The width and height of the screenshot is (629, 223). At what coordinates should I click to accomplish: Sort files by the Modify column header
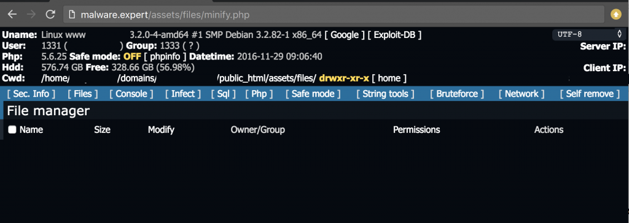point(162,130)
